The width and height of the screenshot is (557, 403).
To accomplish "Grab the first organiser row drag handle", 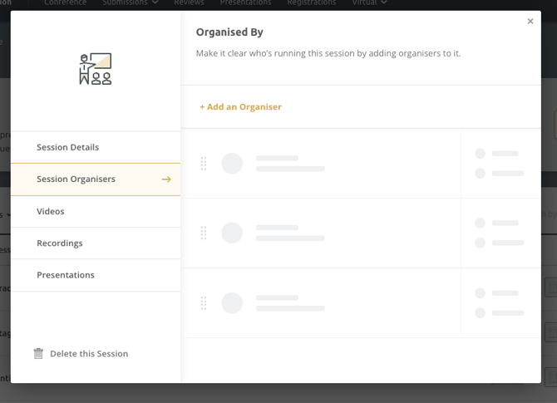I will (204, 164).
